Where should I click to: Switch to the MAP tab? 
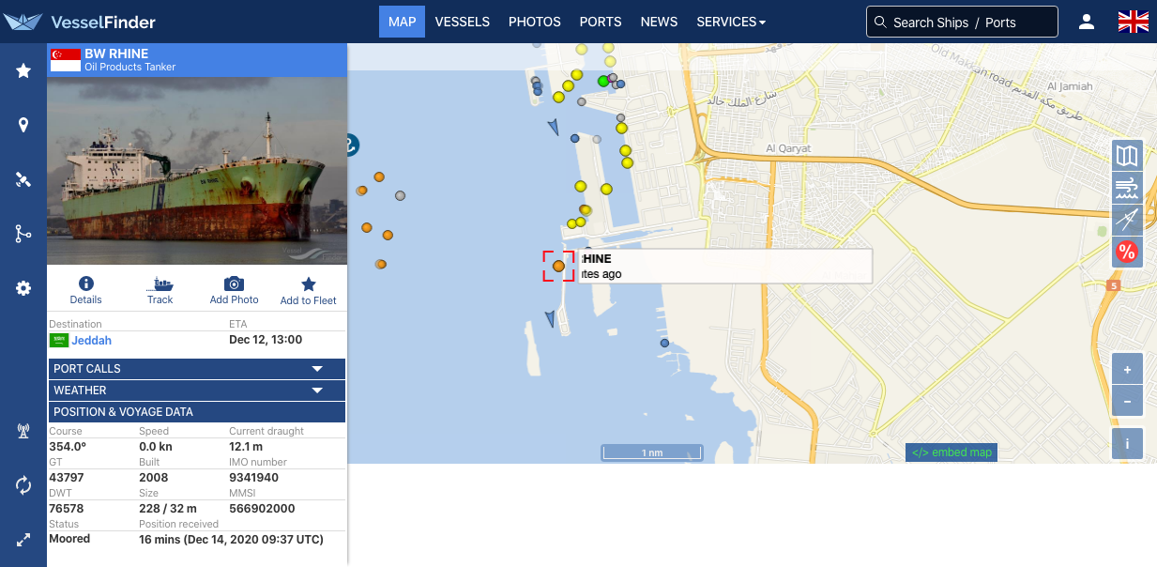point(402,22)
